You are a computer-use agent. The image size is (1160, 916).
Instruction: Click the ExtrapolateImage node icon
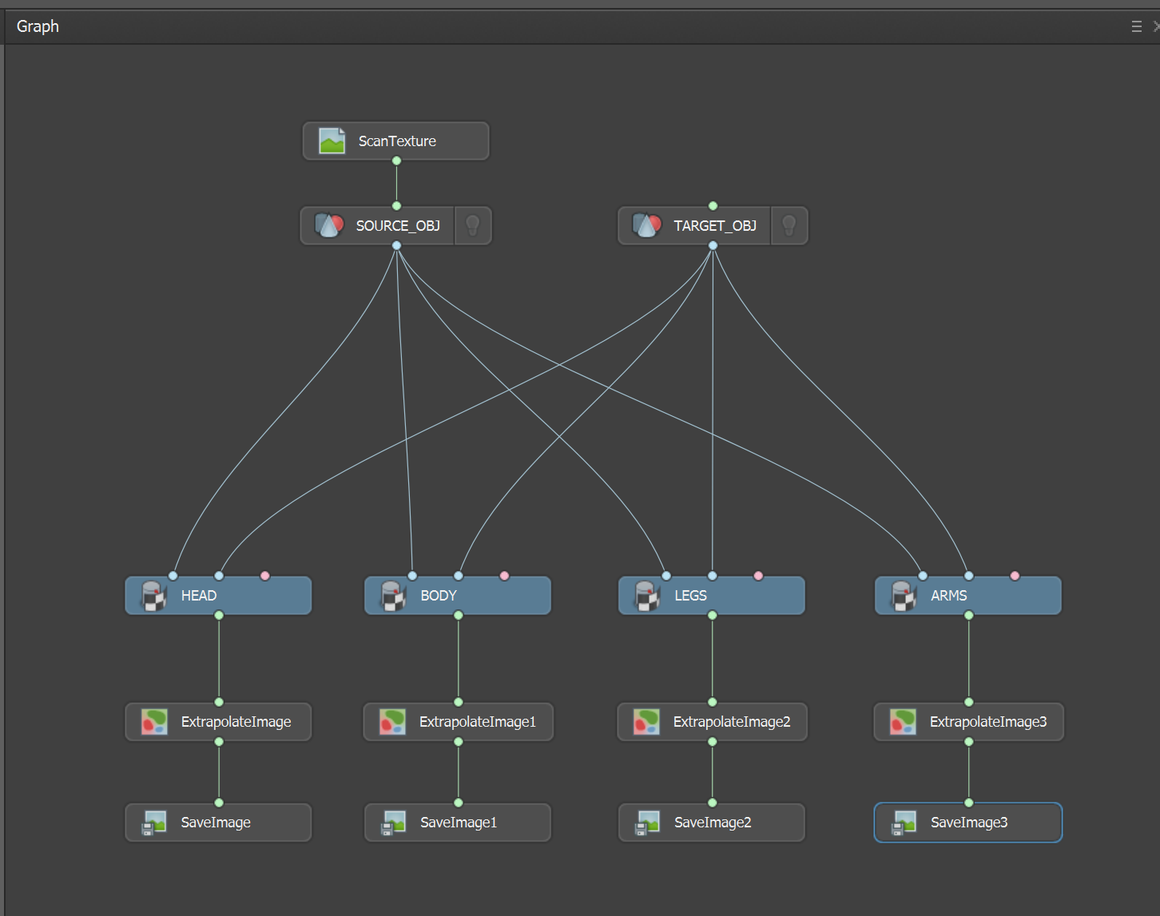[x=154, y=722]
